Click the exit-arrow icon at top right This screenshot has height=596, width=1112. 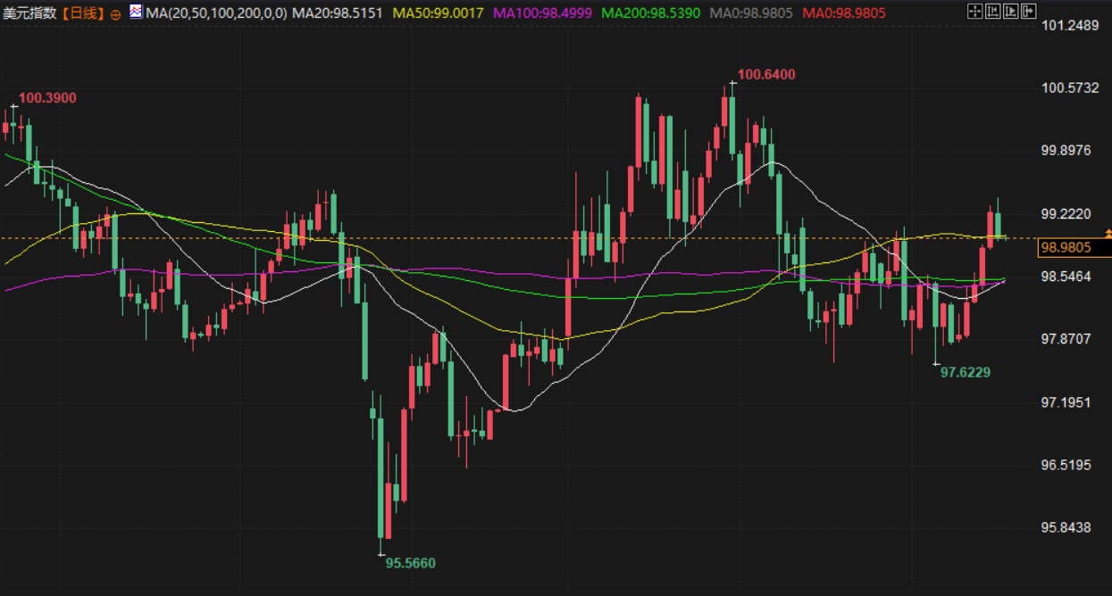pos(1029,11)
